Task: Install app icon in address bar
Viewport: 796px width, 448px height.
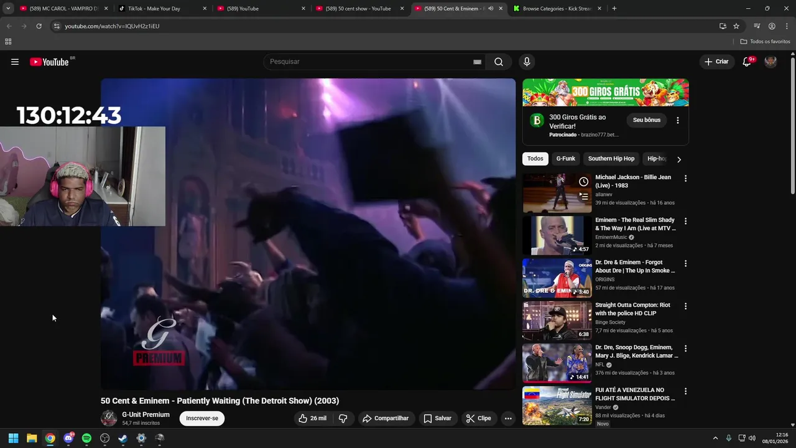Action: pos(723,26)
